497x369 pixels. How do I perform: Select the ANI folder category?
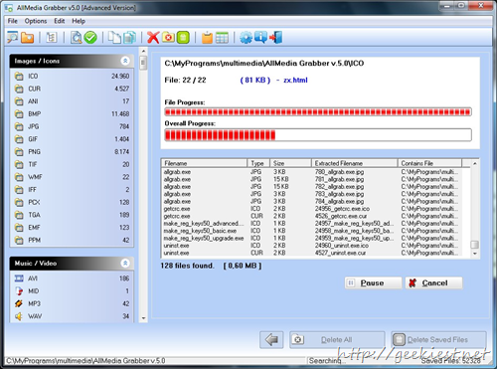pyautogui.click(x=72, y=101)
